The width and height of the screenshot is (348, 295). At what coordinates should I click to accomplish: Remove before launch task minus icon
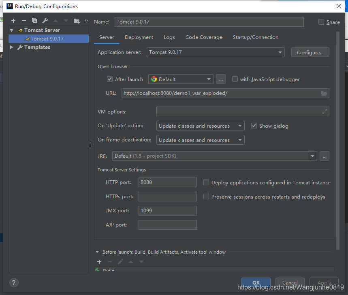110,262
